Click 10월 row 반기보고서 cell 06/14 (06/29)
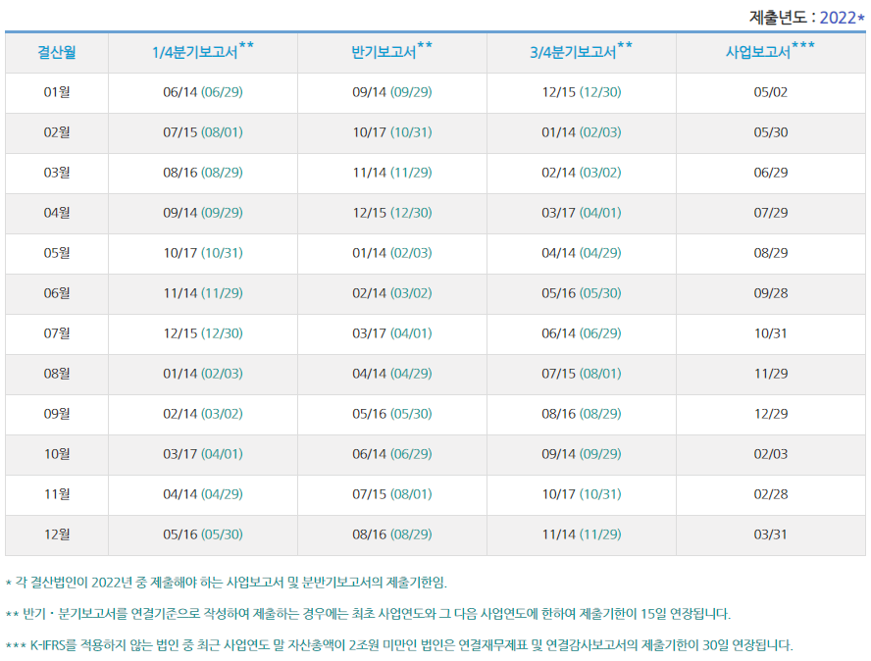871x661 pixels. 392,454
